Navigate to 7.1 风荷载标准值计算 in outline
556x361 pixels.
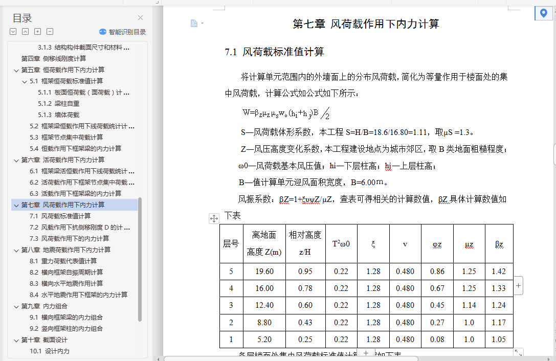pos(60,216)
